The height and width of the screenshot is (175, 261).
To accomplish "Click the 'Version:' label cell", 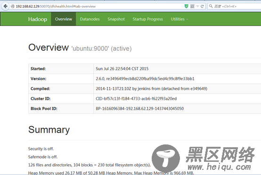I will pos(61,79).
